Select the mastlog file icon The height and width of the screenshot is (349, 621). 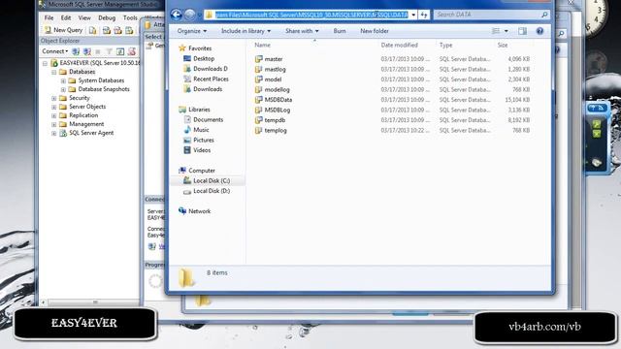tap(259, 69)
